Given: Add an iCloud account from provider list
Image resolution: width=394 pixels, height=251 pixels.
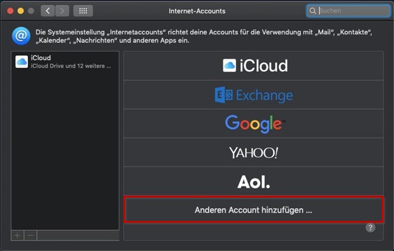Looking at the screenshot, I should point(254,66).
